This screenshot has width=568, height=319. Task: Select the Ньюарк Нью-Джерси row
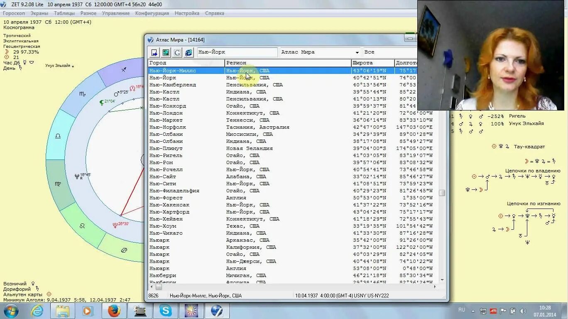point(293,261)
